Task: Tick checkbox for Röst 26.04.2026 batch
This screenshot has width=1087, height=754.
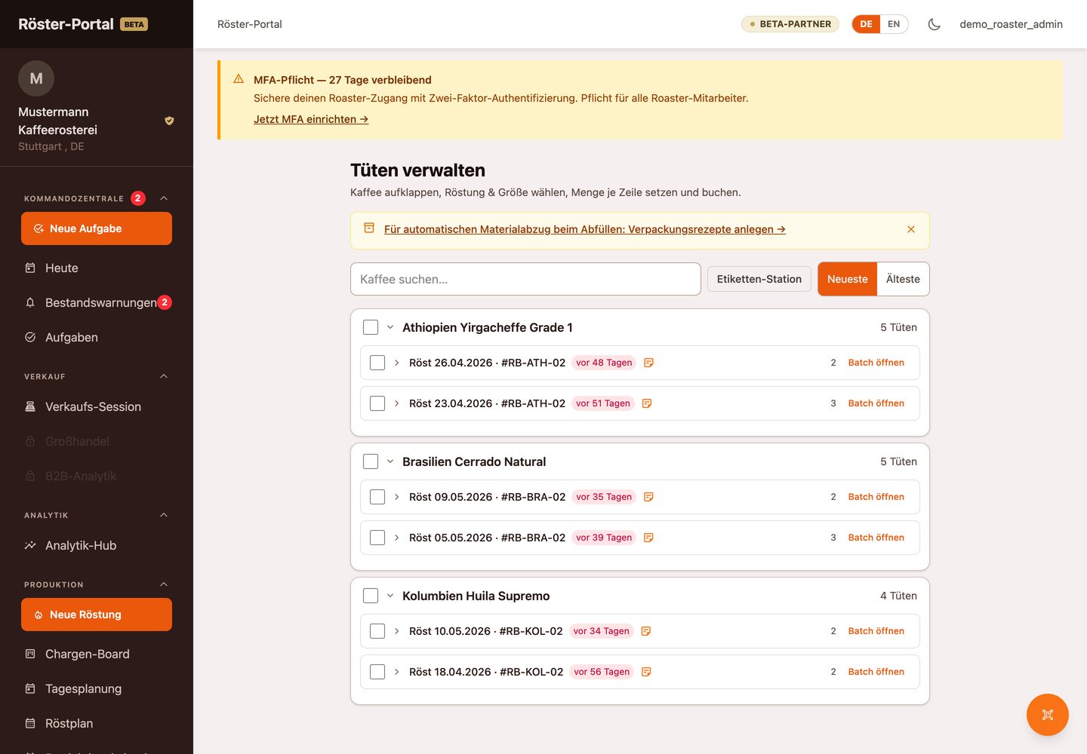Action: click(377, 363)
